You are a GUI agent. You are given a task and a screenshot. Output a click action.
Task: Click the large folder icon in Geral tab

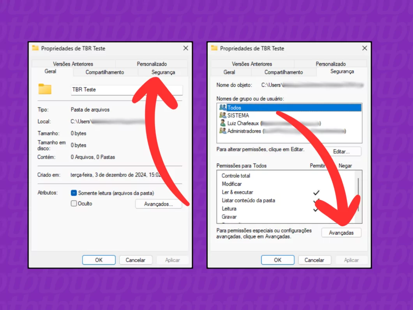[45, 89]
